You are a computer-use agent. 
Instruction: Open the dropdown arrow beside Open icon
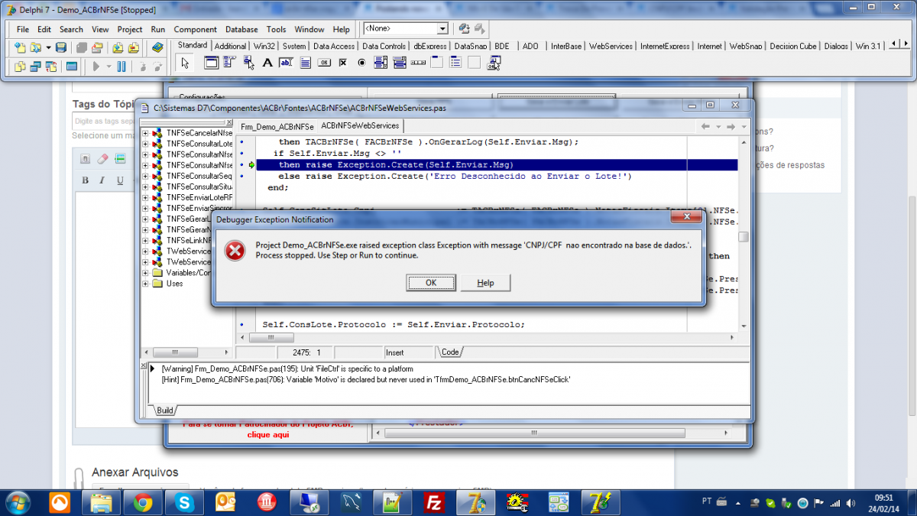click(x=50, y=47)
